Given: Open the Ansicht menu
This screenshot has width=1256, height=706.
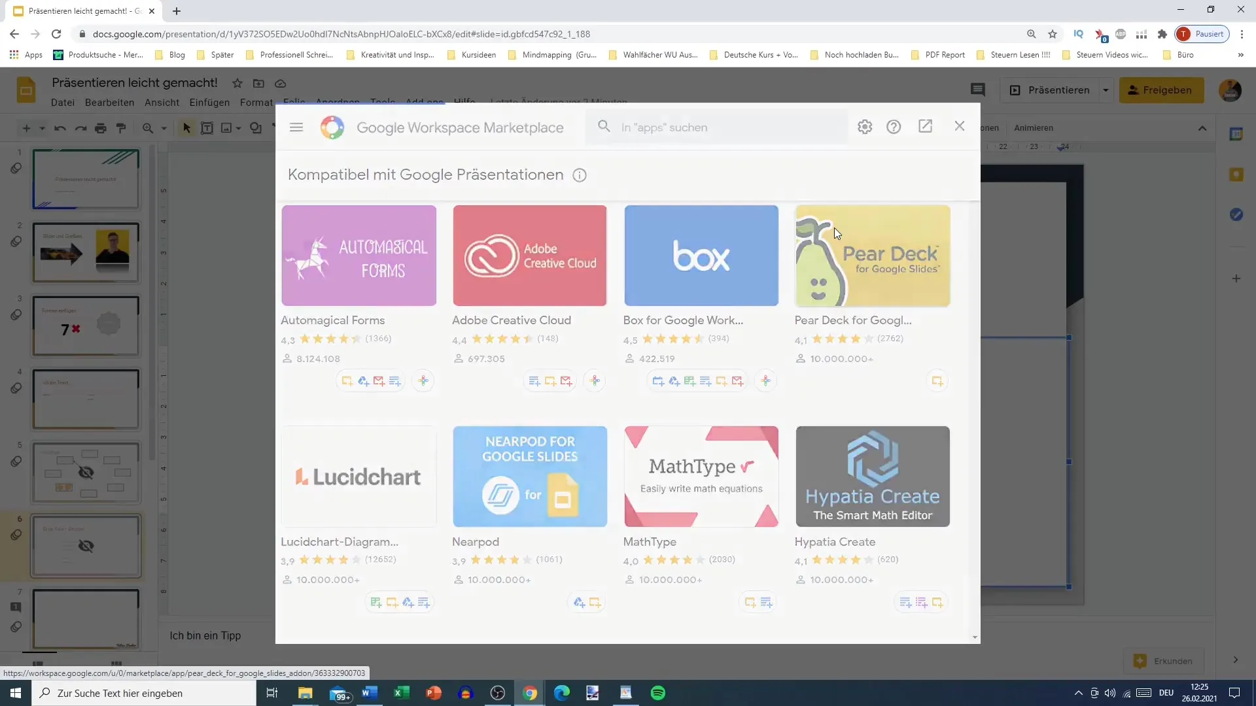Looking at the screenshot, I should click(x=162, y=103).
